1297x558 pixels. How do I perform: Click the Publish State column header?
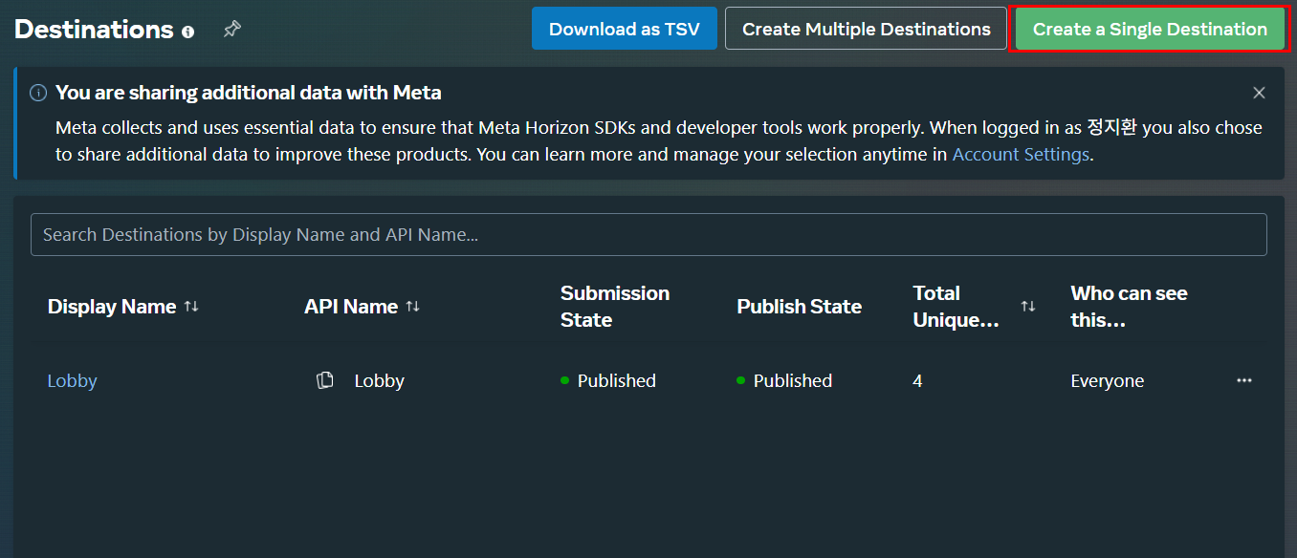click(x=800, y=306)
